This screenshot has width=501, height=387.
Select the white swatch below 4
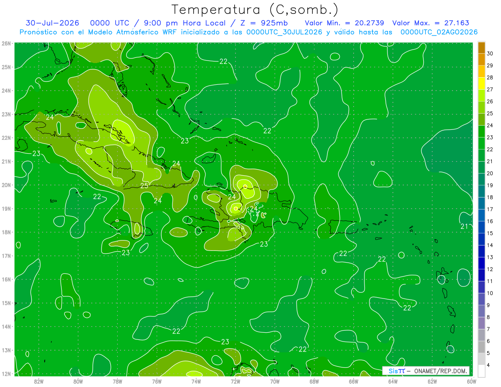[481, 371]
